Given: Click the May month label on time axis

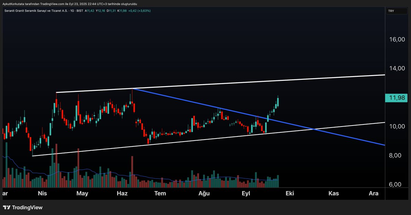Looking at the screenshot, I should tap(82, 193).
